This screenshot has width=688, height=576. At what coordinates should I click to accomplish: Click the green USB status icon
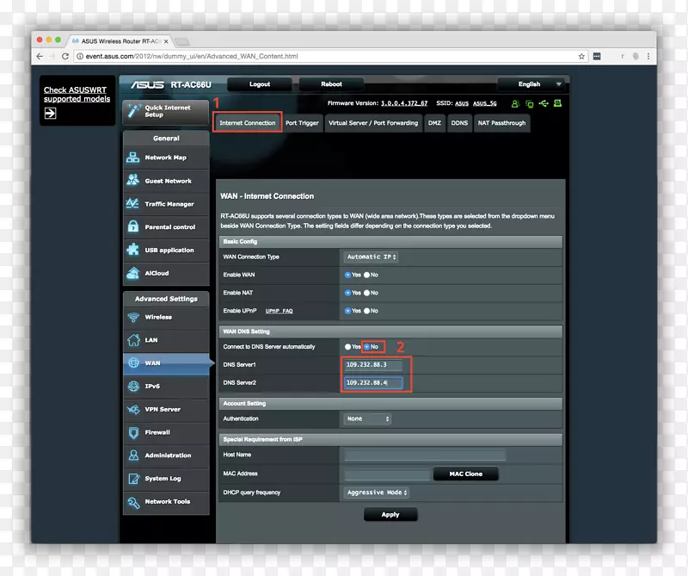(x=544, y=103)
